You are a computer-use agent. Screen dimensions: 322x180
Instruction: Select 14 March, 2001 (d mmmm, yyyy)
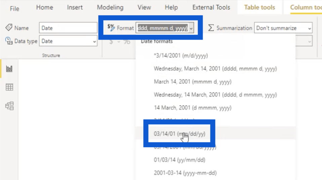[193, 108]
